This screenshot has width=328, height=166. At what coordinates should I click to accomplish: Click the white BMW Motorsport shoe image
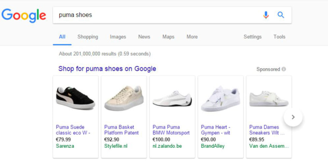(x=172, y=99)
